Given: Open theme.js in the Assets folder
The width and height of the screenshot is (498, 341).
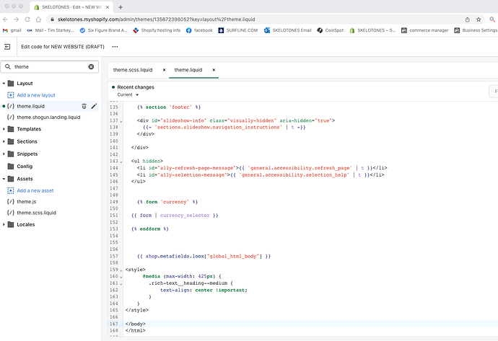Looking at the screenshot, I should 27,202.
